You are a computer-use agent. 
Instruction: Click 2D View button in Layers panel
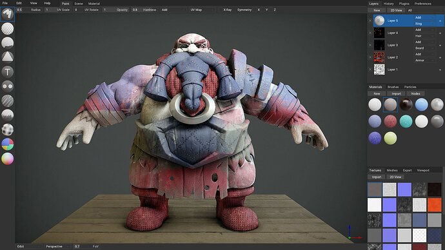pos(396,10)
